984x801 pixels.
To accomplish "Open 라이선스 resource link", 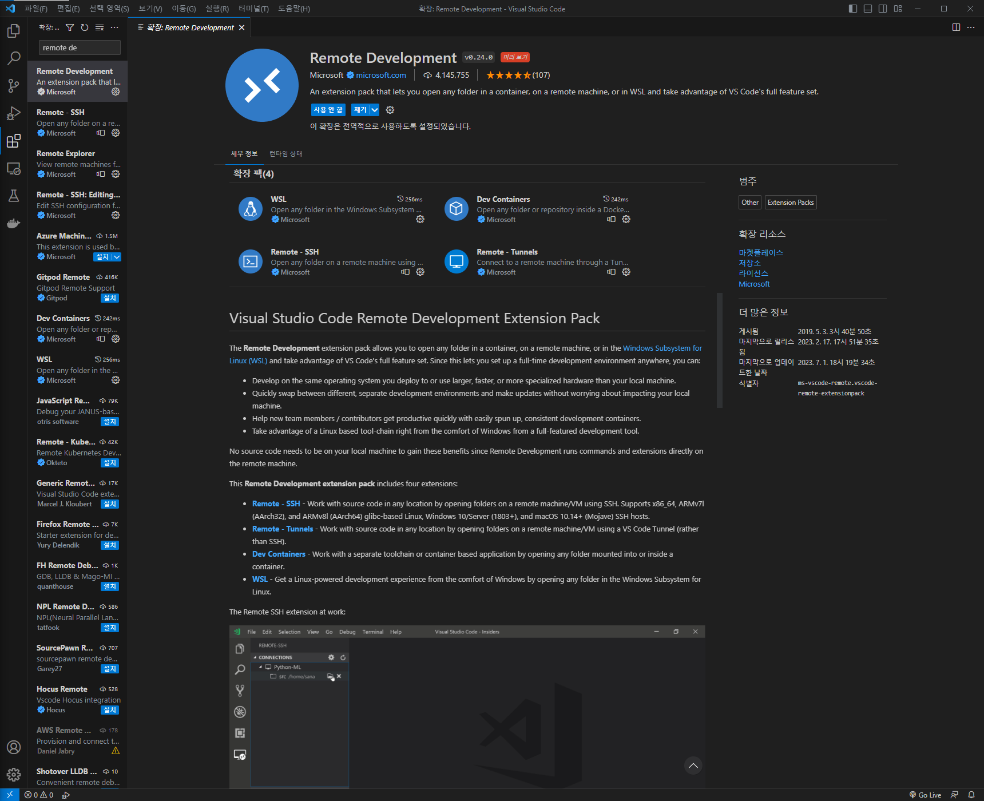I will (753, 273).
